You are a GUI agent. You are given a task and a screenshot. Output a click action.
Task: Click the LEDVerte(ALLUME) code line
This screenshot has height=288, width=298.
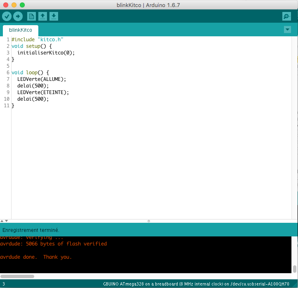tap(41, 79)
